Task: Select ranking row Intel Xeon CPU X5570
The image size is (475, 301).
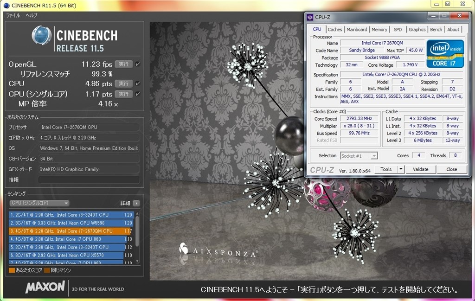Action: pos(71,255)
